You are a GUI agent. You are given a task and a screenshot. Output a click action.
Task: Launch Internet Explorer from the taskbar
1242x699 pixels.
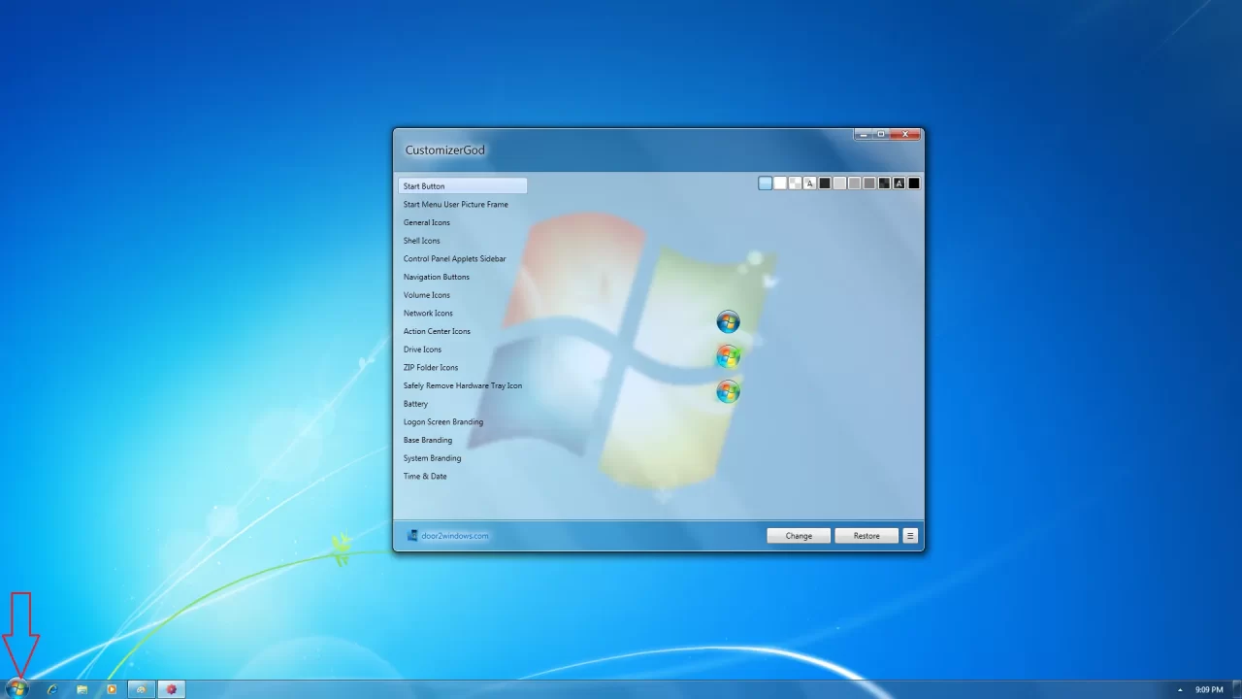click(x=52, y=689)
